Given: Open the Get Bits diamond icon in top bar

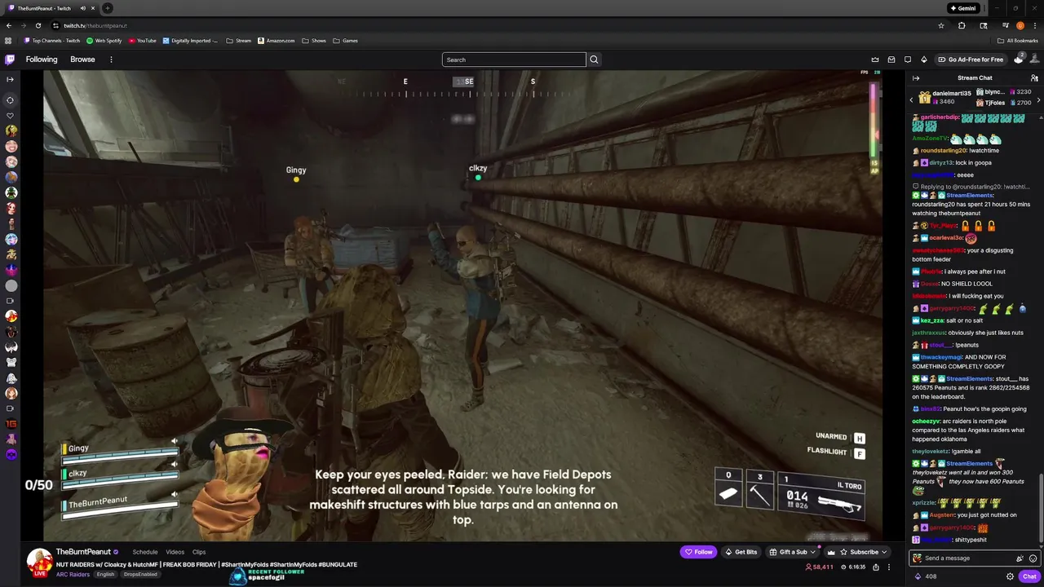Looking at the screenshot, I should click(924, 60).
